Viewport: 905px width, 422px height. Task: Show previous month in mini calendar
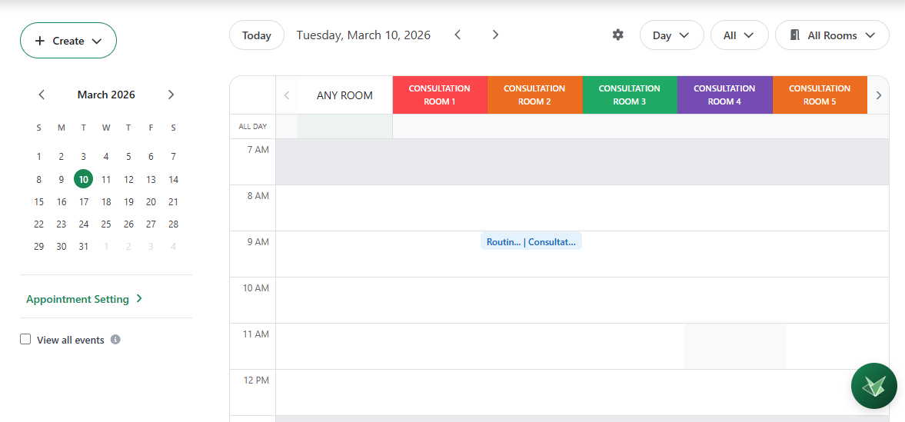(42, 95)
